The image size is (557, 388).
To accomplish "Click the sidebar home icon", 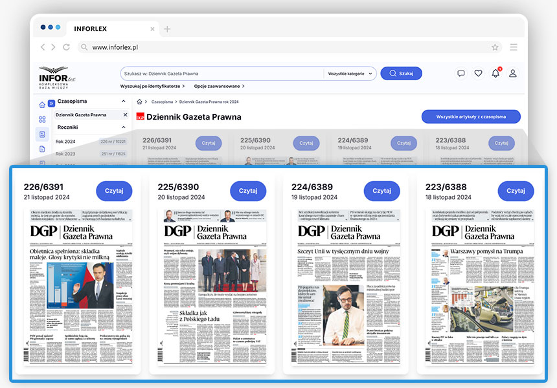I will 42,105.
